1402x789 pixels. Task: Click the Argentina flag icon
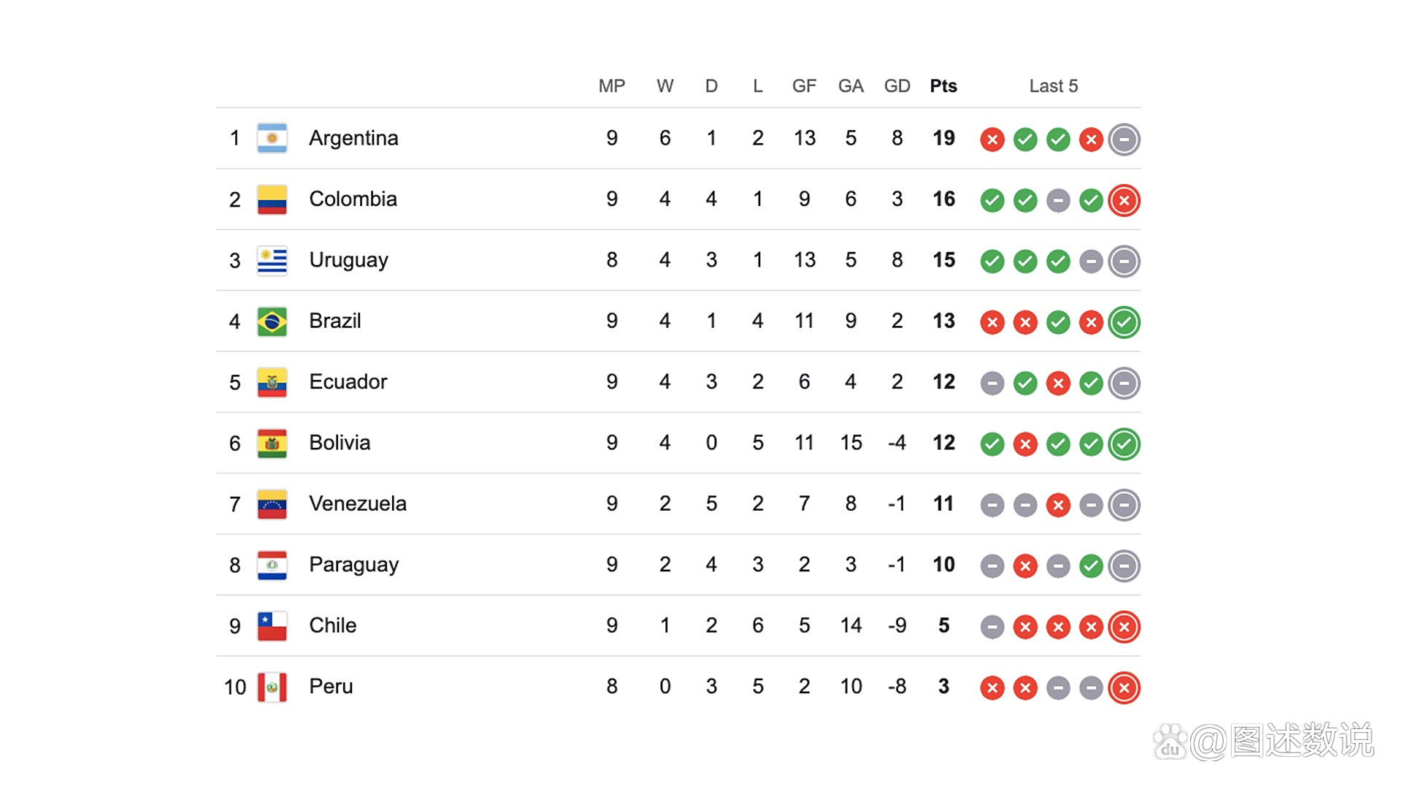click(272, 138)
